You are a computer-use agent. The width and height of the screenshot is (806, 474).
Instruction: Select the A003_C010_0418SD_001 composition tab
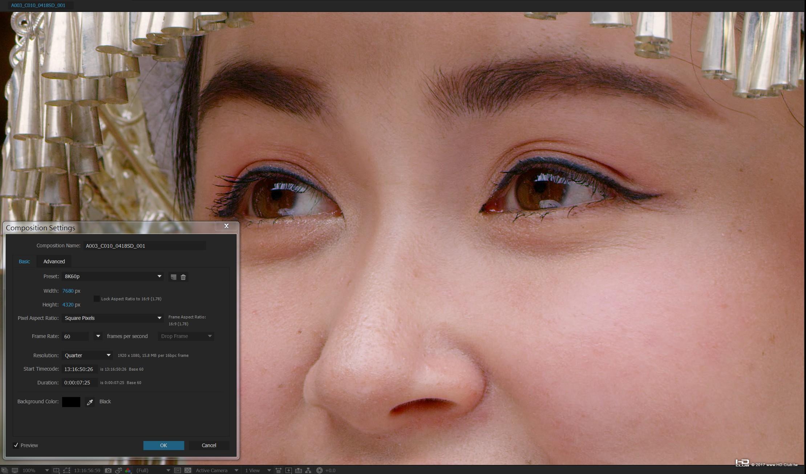[38, 5]
